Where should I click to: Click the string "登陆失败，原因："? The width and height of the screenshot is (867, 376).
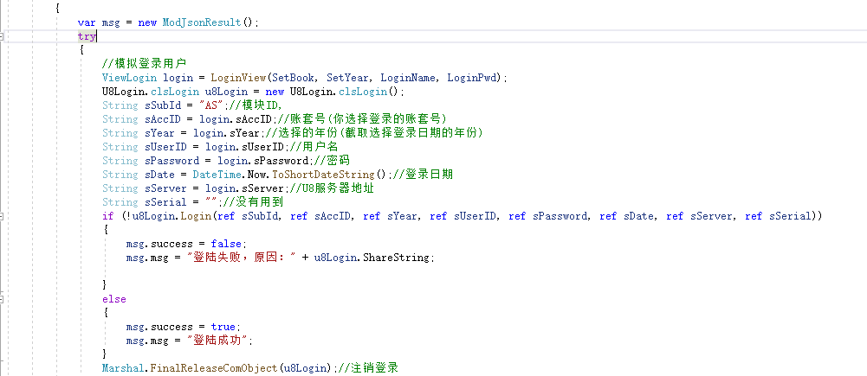242,258
